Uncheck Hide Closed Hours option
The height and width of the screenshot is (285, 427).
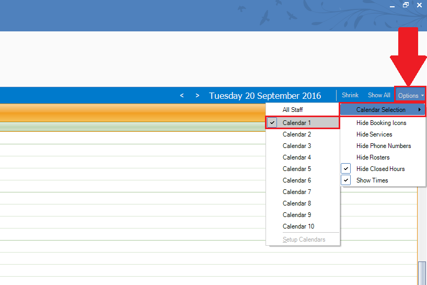click(380, 169)
